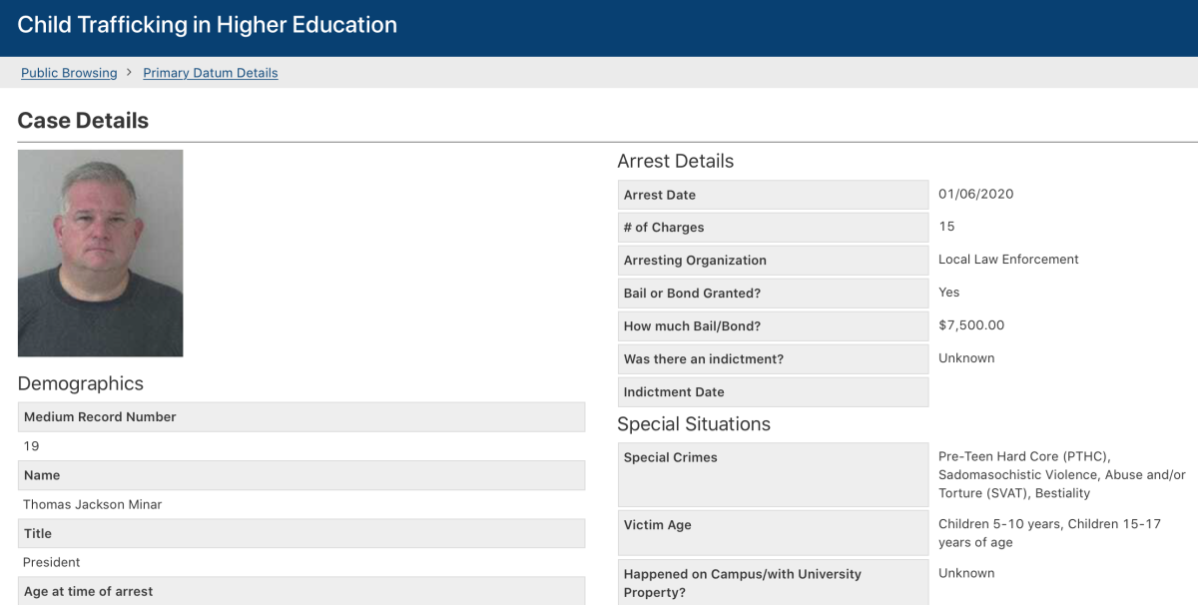Viewport: 1198px width, 605px height.
Task: Select the charges count 15
Action: [x=946, y=227]
